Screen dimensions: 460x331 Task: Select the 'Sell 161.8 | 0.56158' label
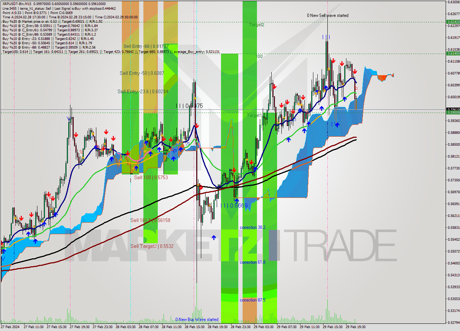point(150,220)
